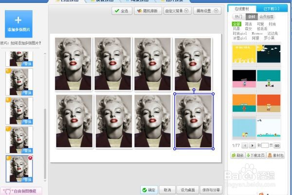Choose the 达达兔 category
The width and height of the screenshot is (292, 195).
click(273, 34)
